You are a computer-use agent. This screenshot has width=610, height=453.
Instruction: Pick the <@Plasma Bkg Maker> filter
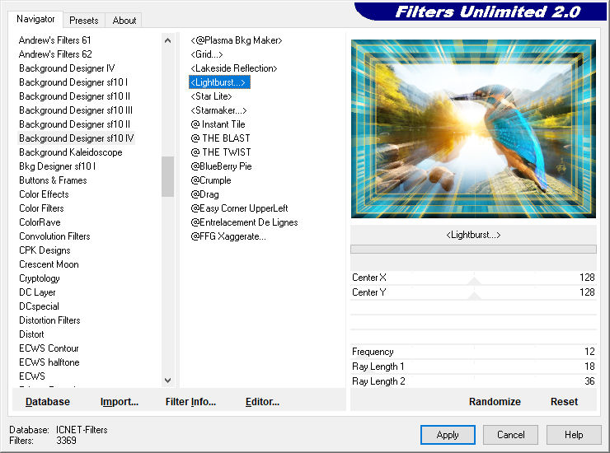click(236, 40)
